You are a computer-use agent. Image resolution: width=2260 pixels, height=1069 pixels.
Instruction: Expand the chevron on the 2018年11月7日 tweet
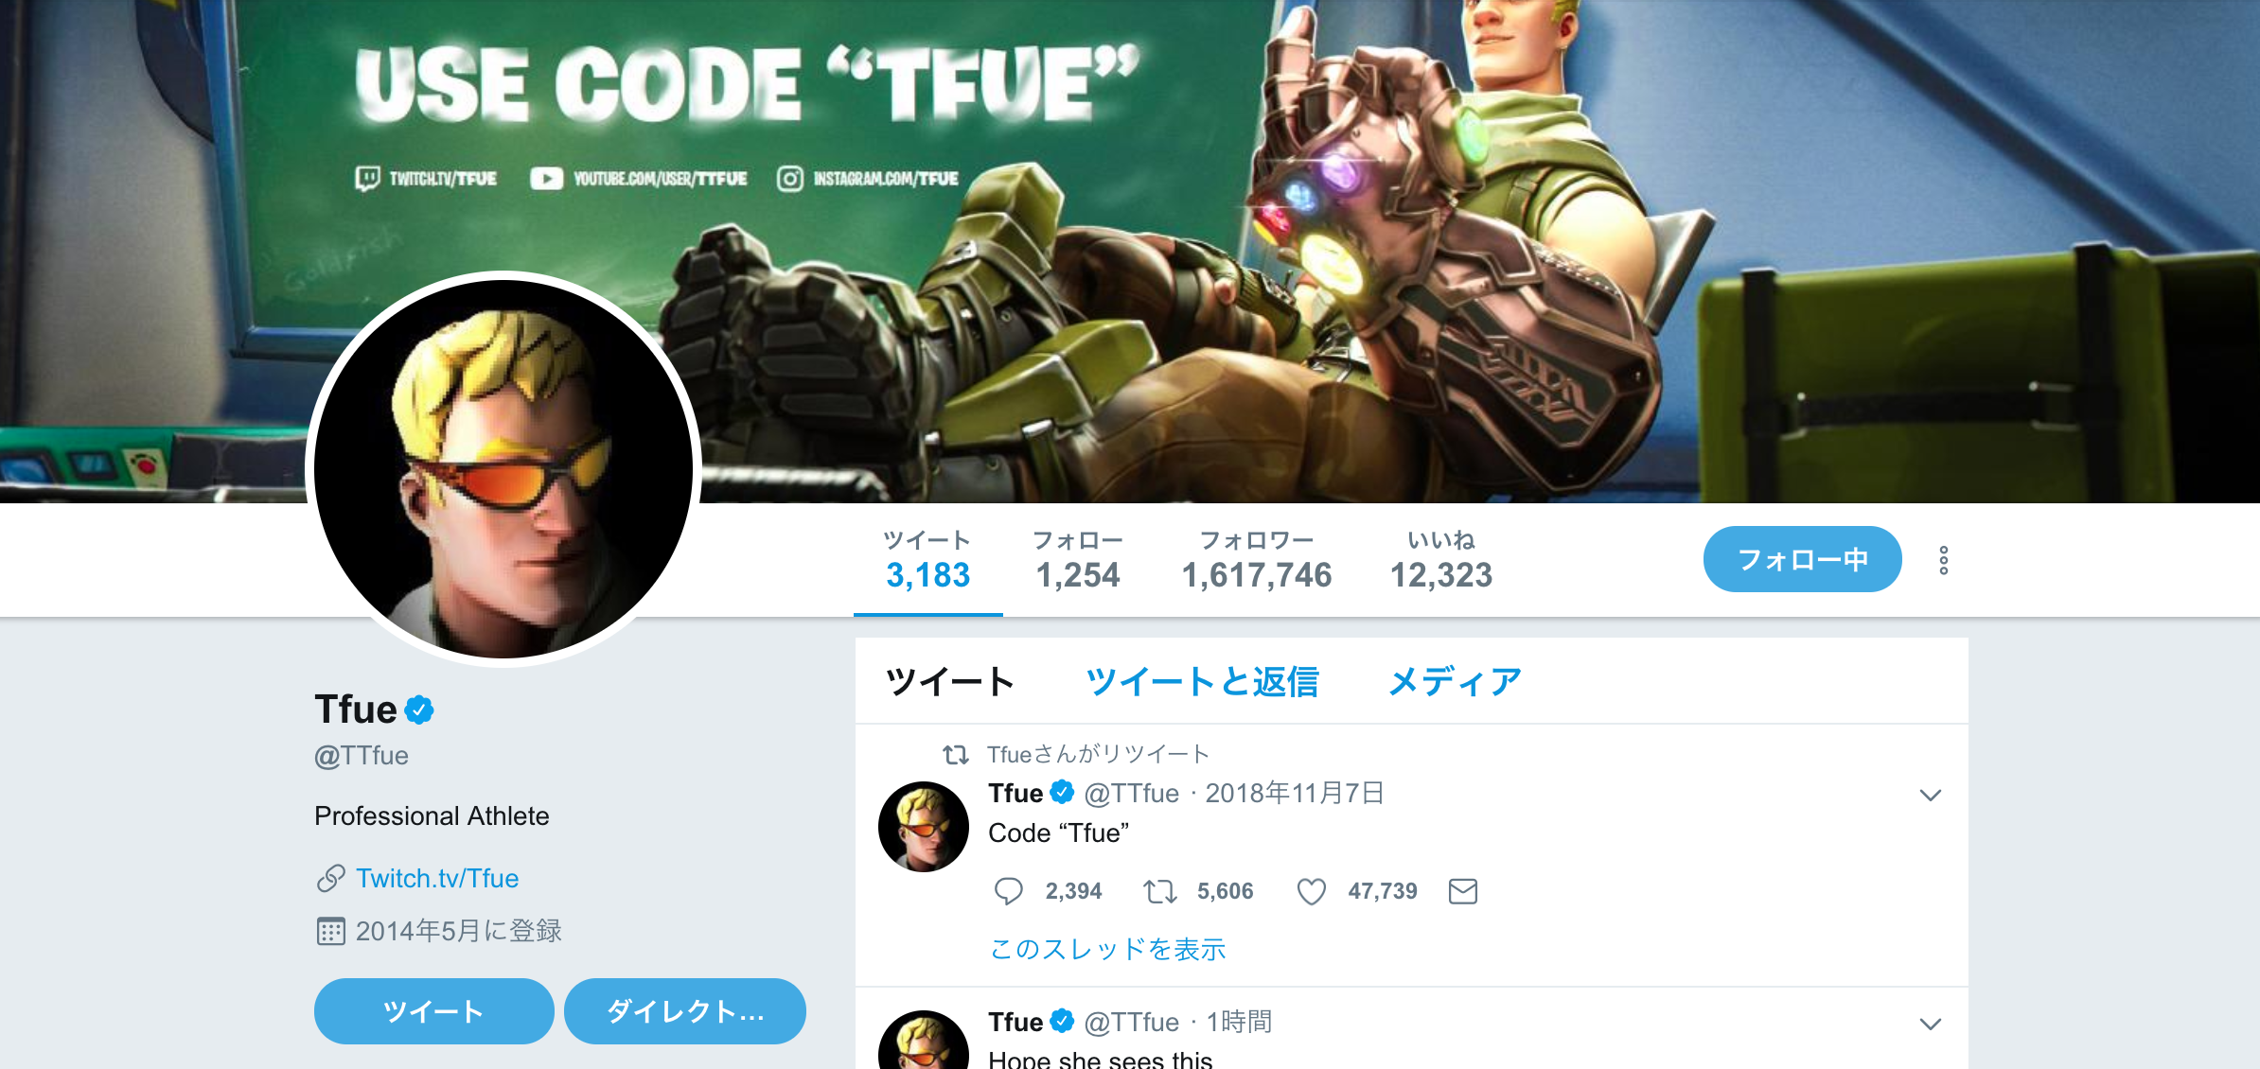(x=1931, y=795)
